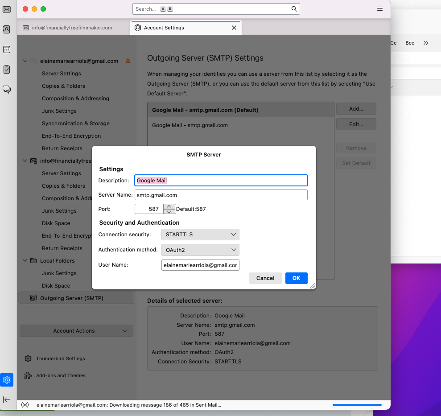This screenshot has height=416, width=441.
Task: Open Return Receipts under elainemariearriola account
Action: [x=62, y=148]
